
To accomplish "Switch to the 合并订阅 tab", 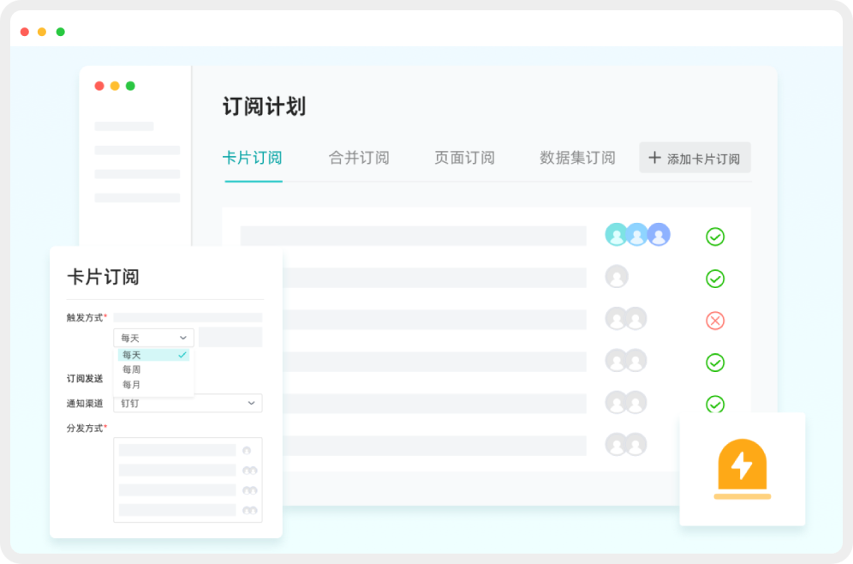I will 359,158.
